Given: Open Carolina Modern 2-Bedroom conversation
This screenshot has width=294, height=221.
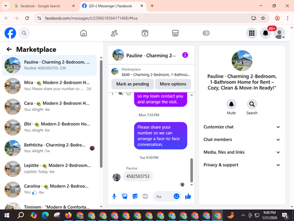Looking at the screenshot, I should point(49,189).
